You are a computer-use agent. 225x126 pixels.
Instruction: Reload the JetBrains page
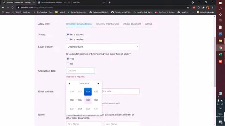(13, 8)
